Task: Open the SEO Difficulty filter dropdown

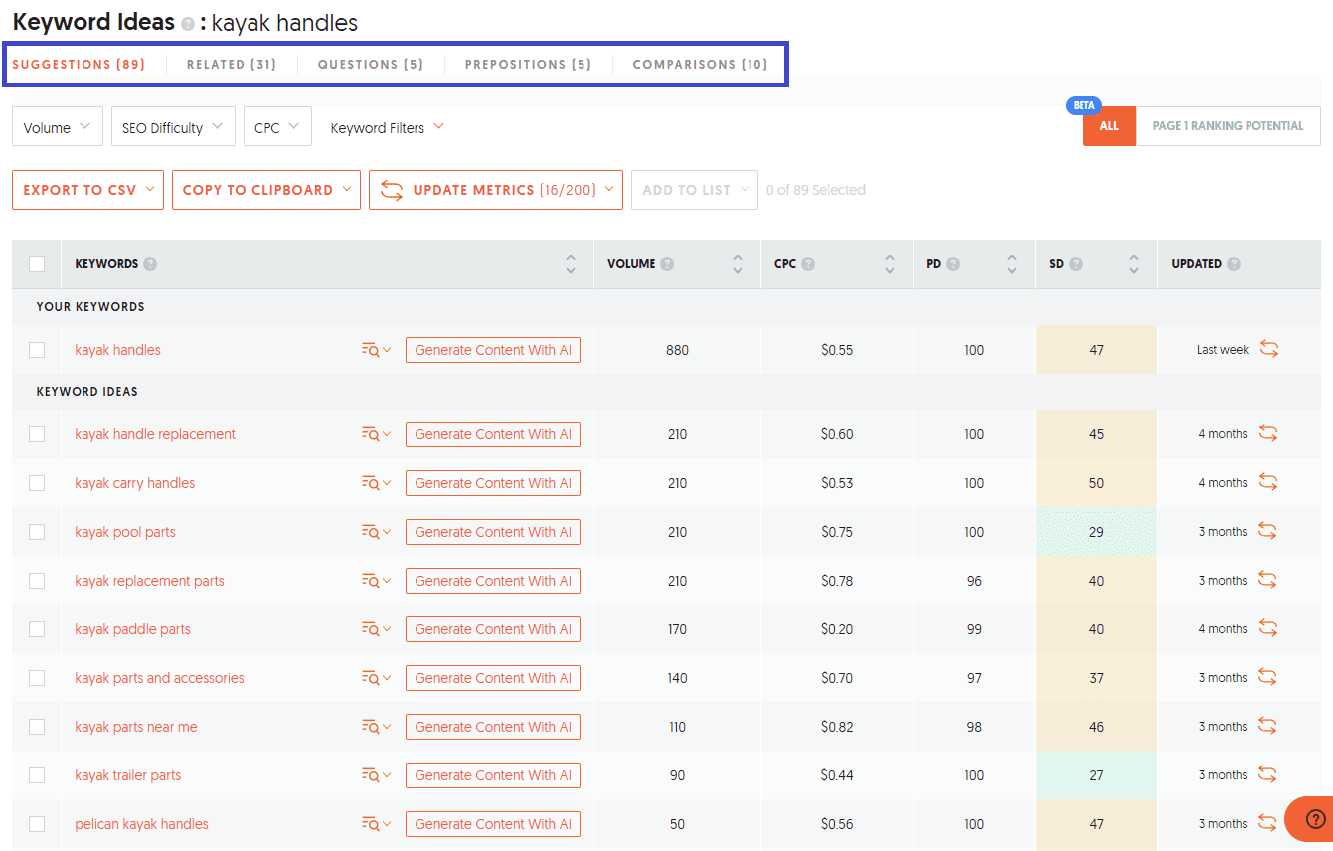Action: click(x=173, y=127)
